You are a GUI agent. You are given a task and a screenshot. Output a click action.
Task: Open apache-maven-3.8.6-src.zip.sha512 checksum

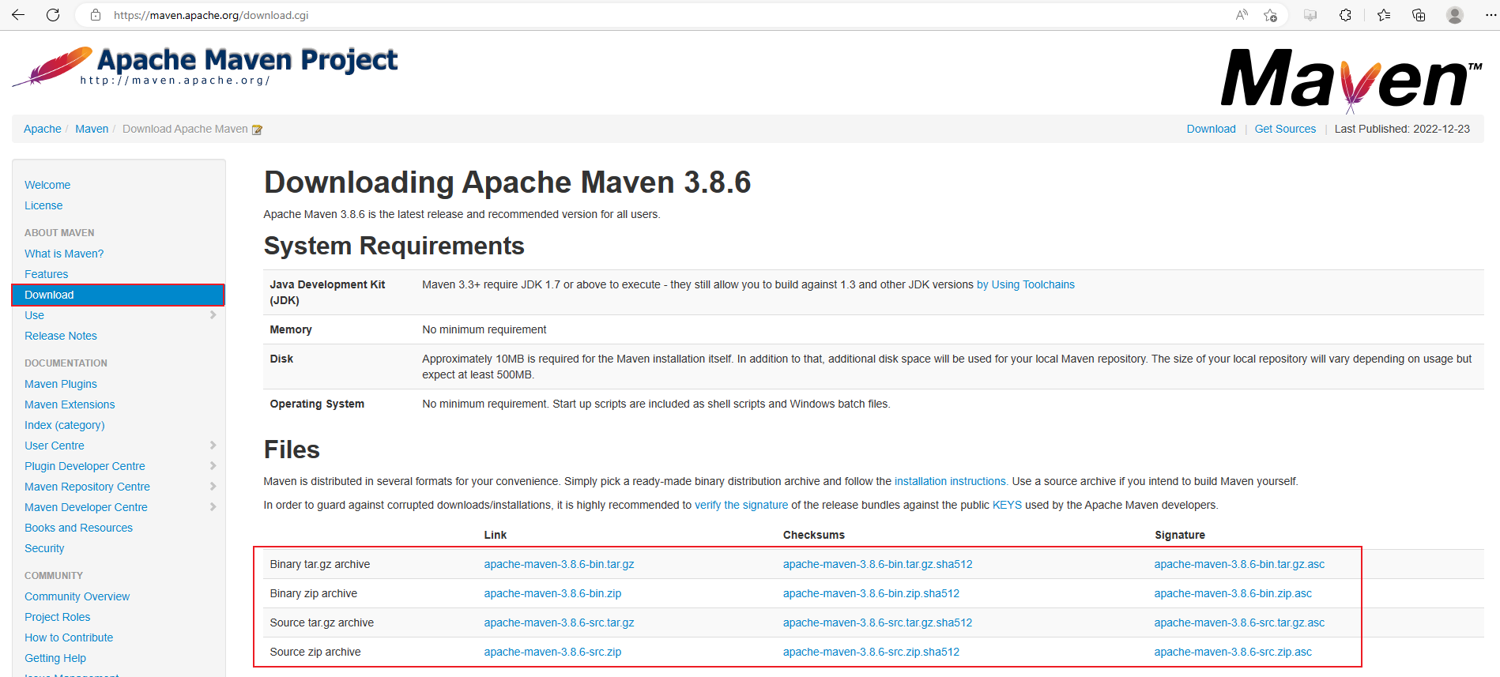pyautogui.click(x=871, y=652)
